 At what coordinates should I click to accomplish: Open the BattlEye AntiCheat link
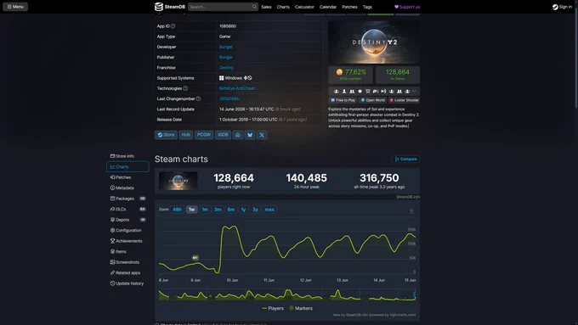pyautogui.click(x=236, y=88)
